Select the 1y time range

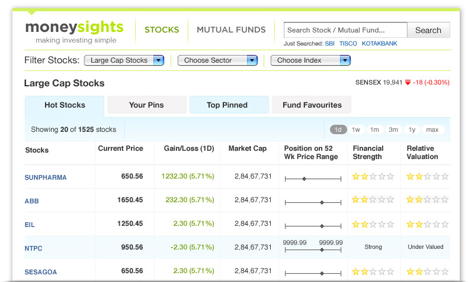(x=412, y=129)
